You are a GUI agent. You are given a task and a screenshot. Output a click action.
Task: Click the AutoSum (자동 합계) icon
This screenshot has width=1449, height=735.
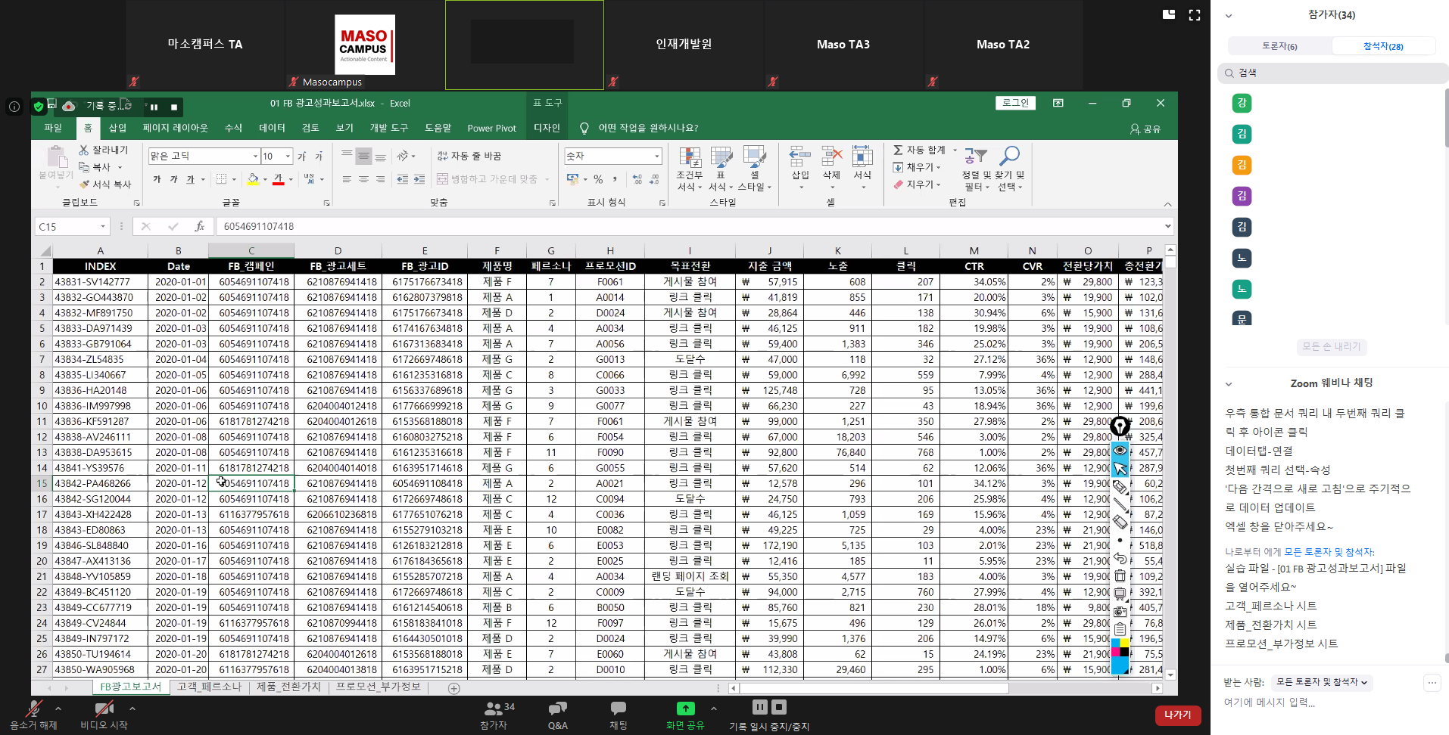point(899,150)
